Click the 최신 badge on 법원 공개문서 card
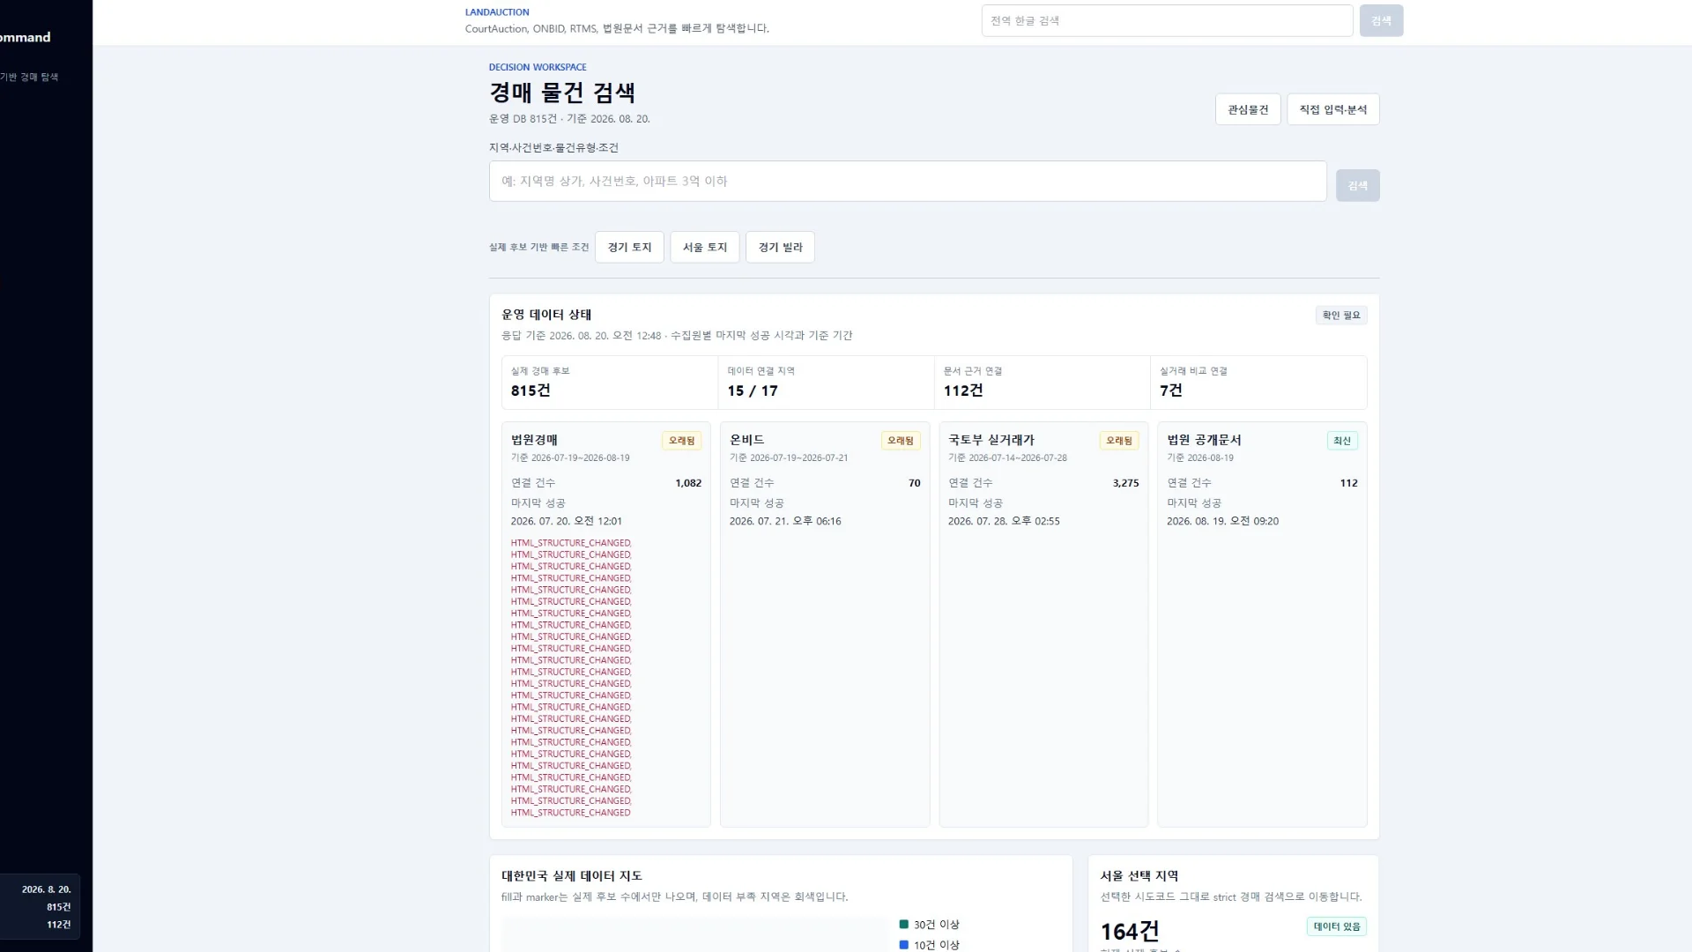This screenshot has height=952, width=1692. (1342, 440)
